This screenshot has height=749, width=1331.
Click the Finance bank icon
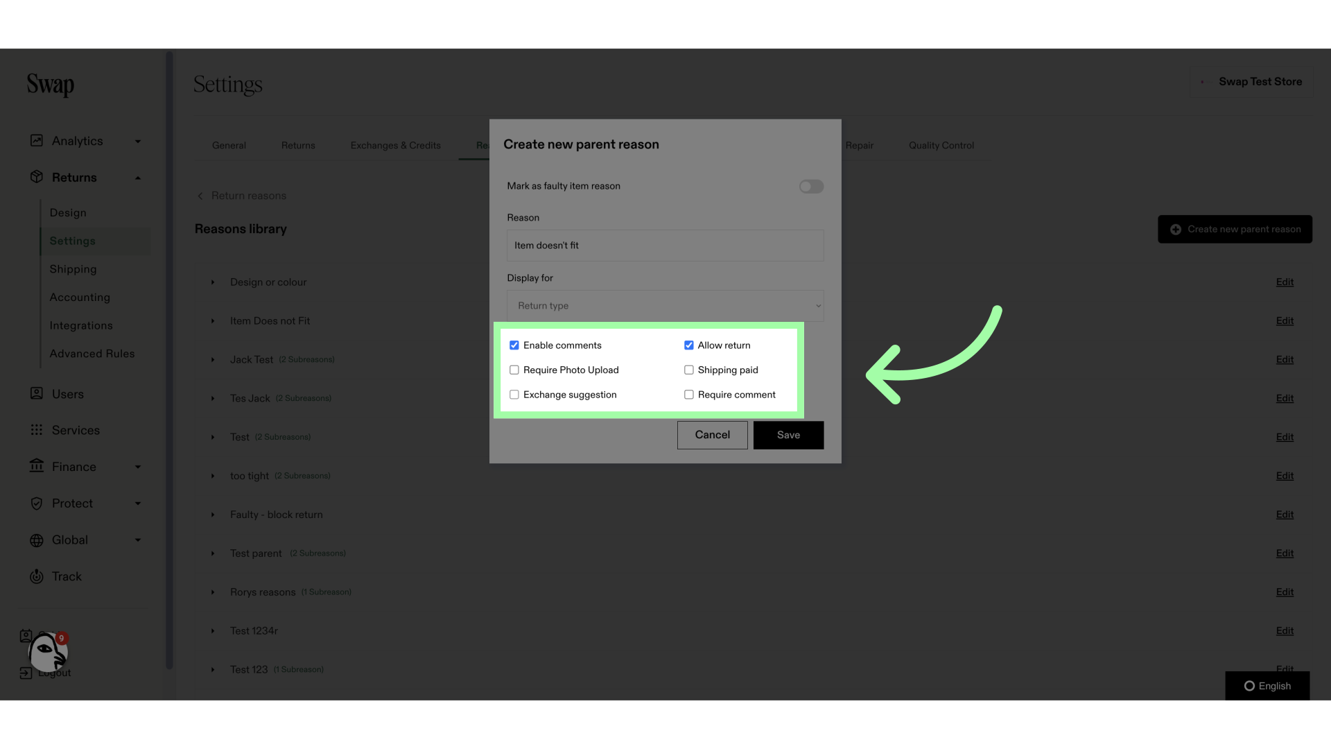pyautogui.click(x=37, y=466)
